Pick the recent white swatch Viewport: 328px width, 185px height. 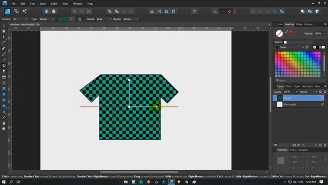(285, 42)
